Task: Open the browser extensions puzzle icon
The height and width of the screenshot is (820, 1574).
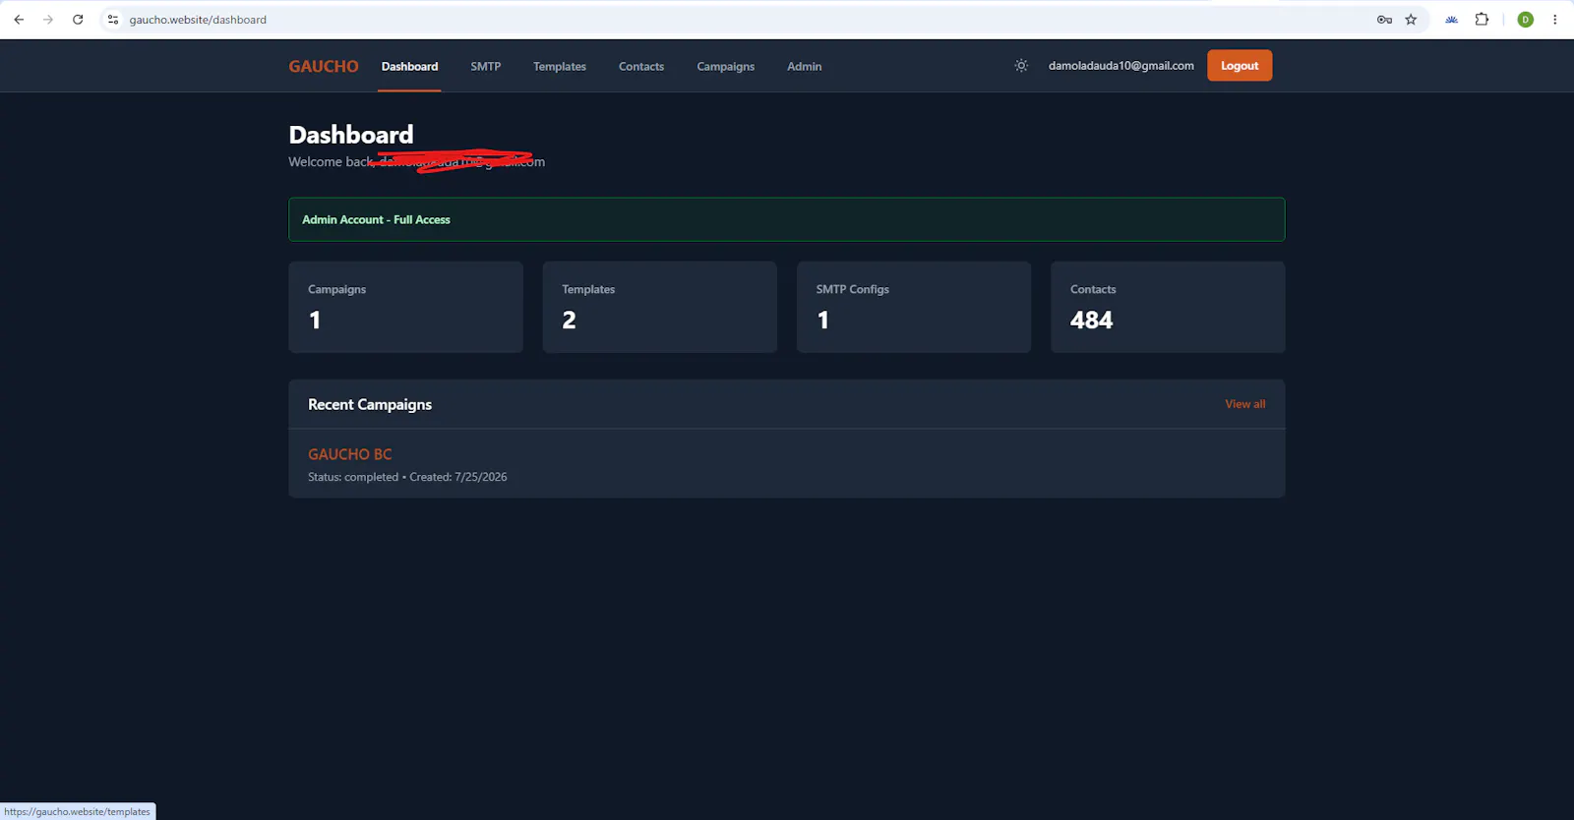Action: coord(1482,20)
